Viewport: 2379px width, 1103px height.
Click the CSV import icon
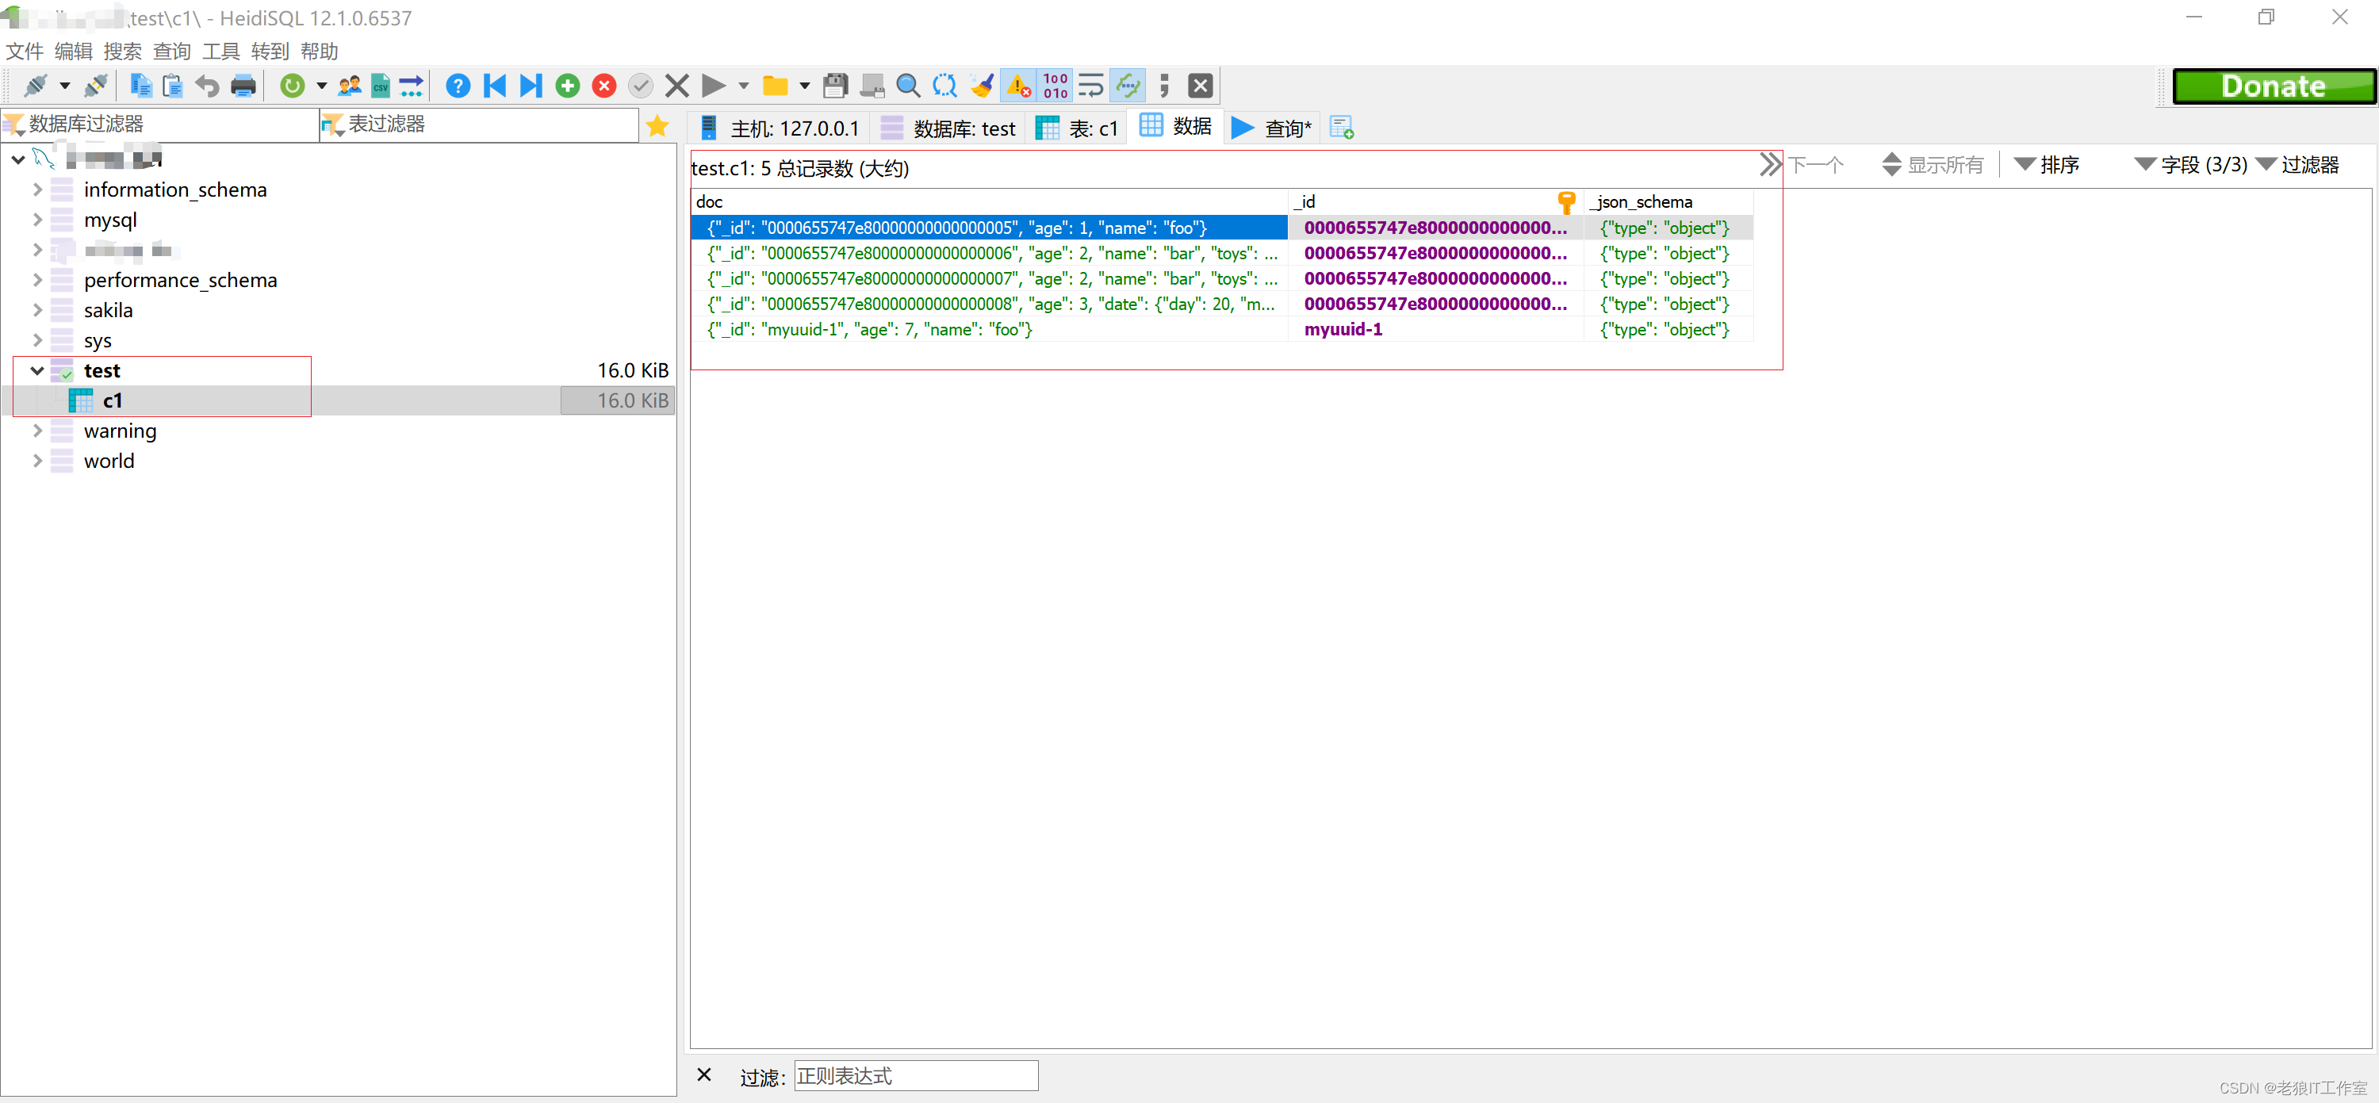[x=381, y=86]
